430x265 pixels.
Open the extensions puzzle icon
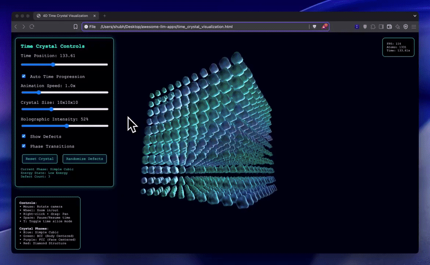pos(373,27)
